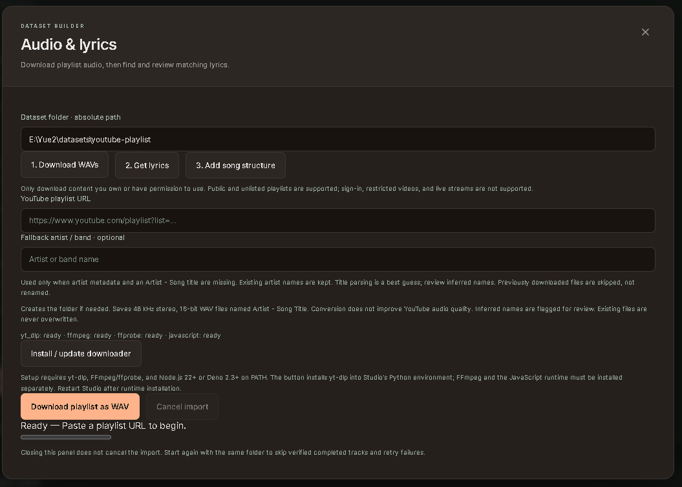Click the yt_dlp ffmpeg ffprobe ready status line
This screenshot has width=682, height=487.
point(121,336)
